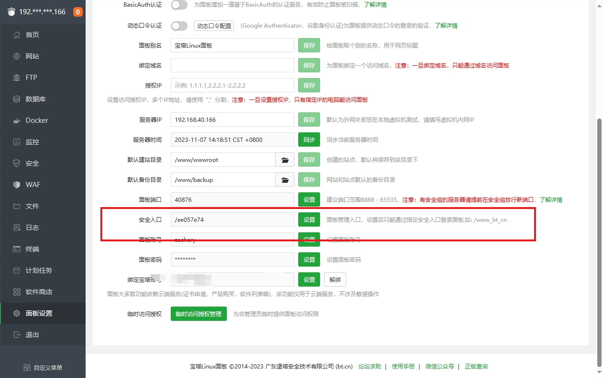Viewport: 603px width, 378px height.
Task: Save the 默认备份目录 path
Action: pos(309,180)
